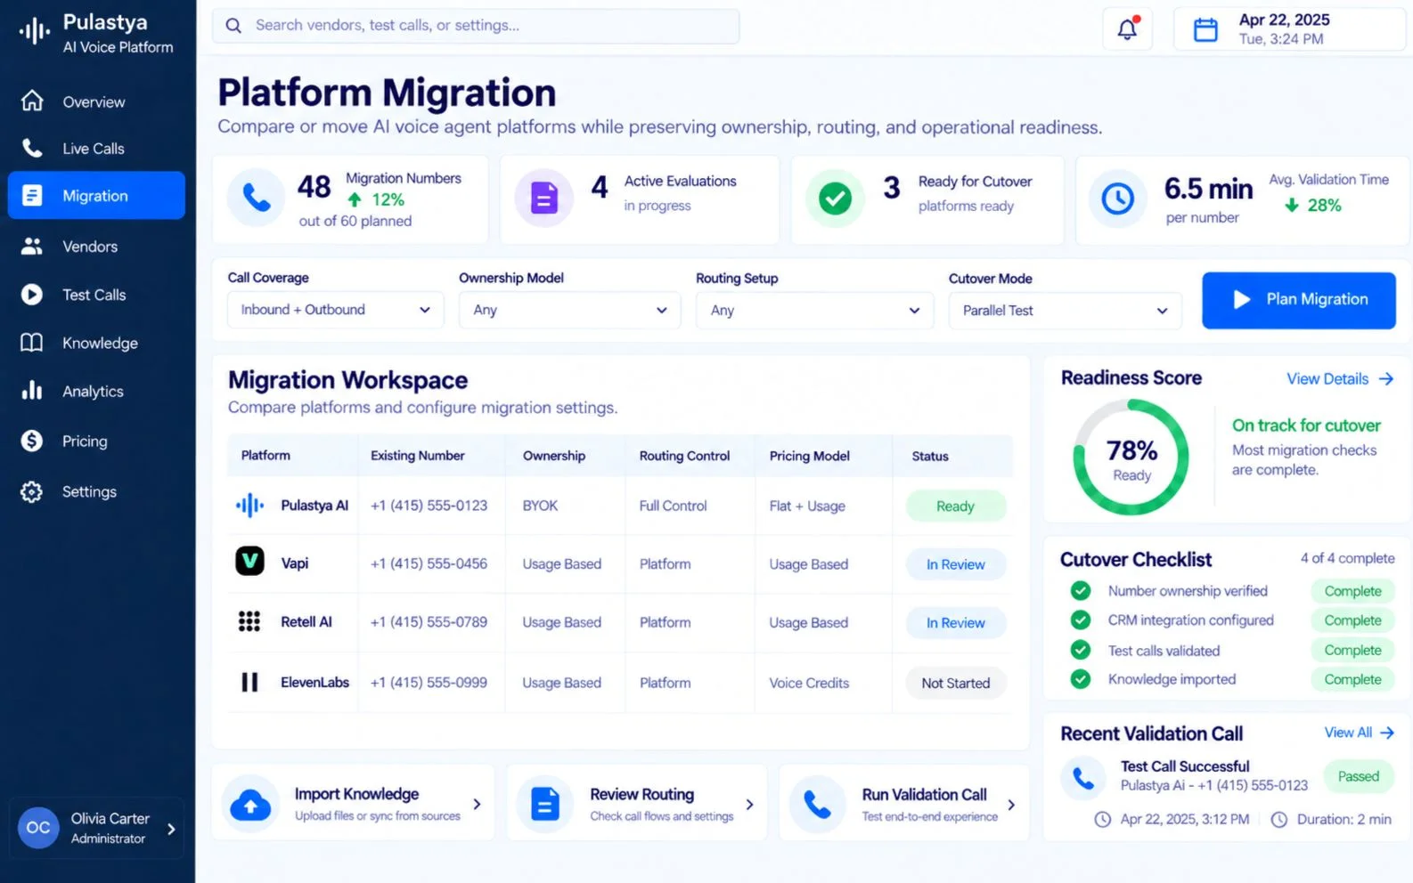Click the purple document icon for Active Evaluations

tap(543, 198)
